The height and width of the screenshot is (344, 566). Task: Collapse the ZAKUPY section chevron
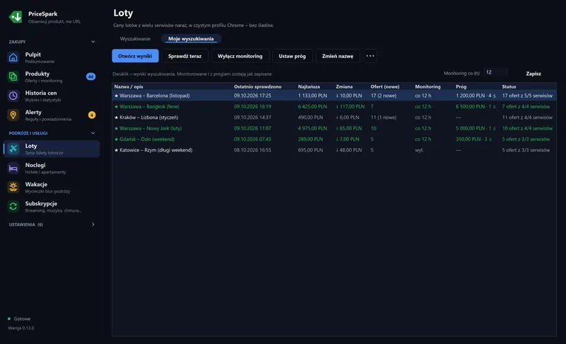(x=93, y=42)
